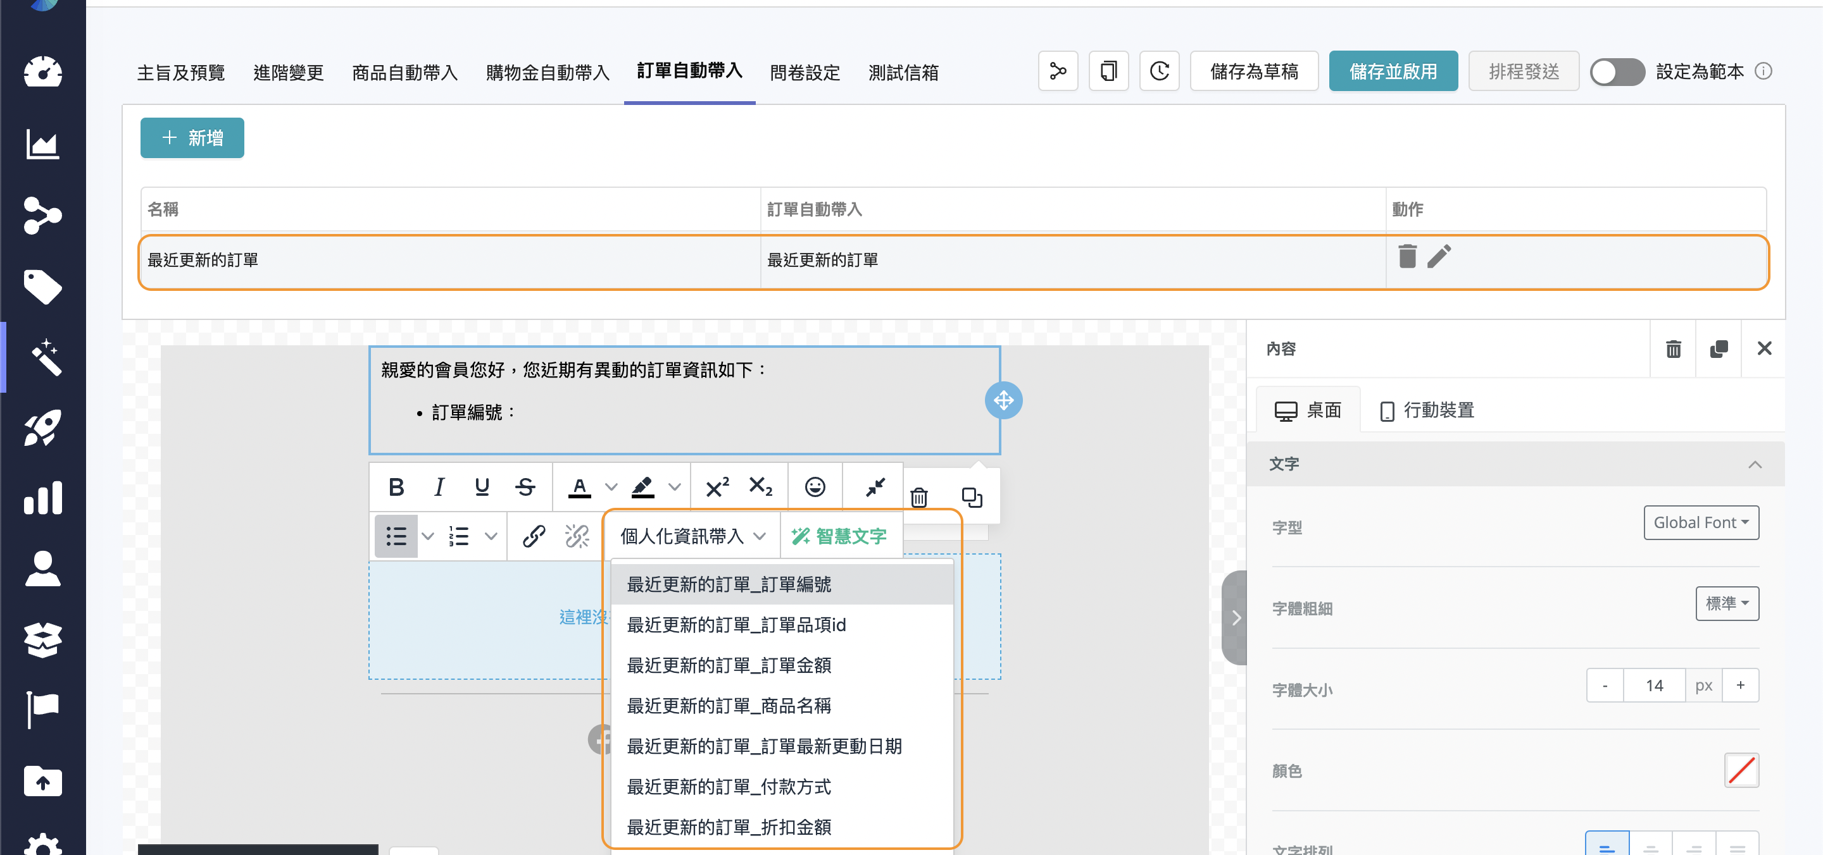Open rocket icon in left sidebar
1823x855 pixels.
pyautogui.click(x=42, y=427)
